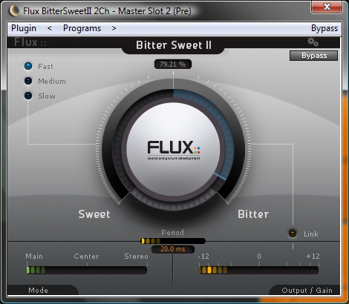The width and height of the screenshot is (349, 304).
Task: Click the Bitter label
Action: [x=253, y=214]
